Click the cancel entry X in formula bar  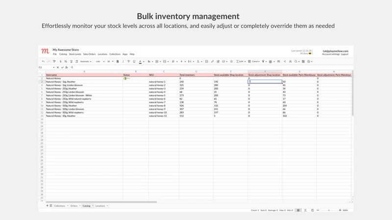(58, 67)
